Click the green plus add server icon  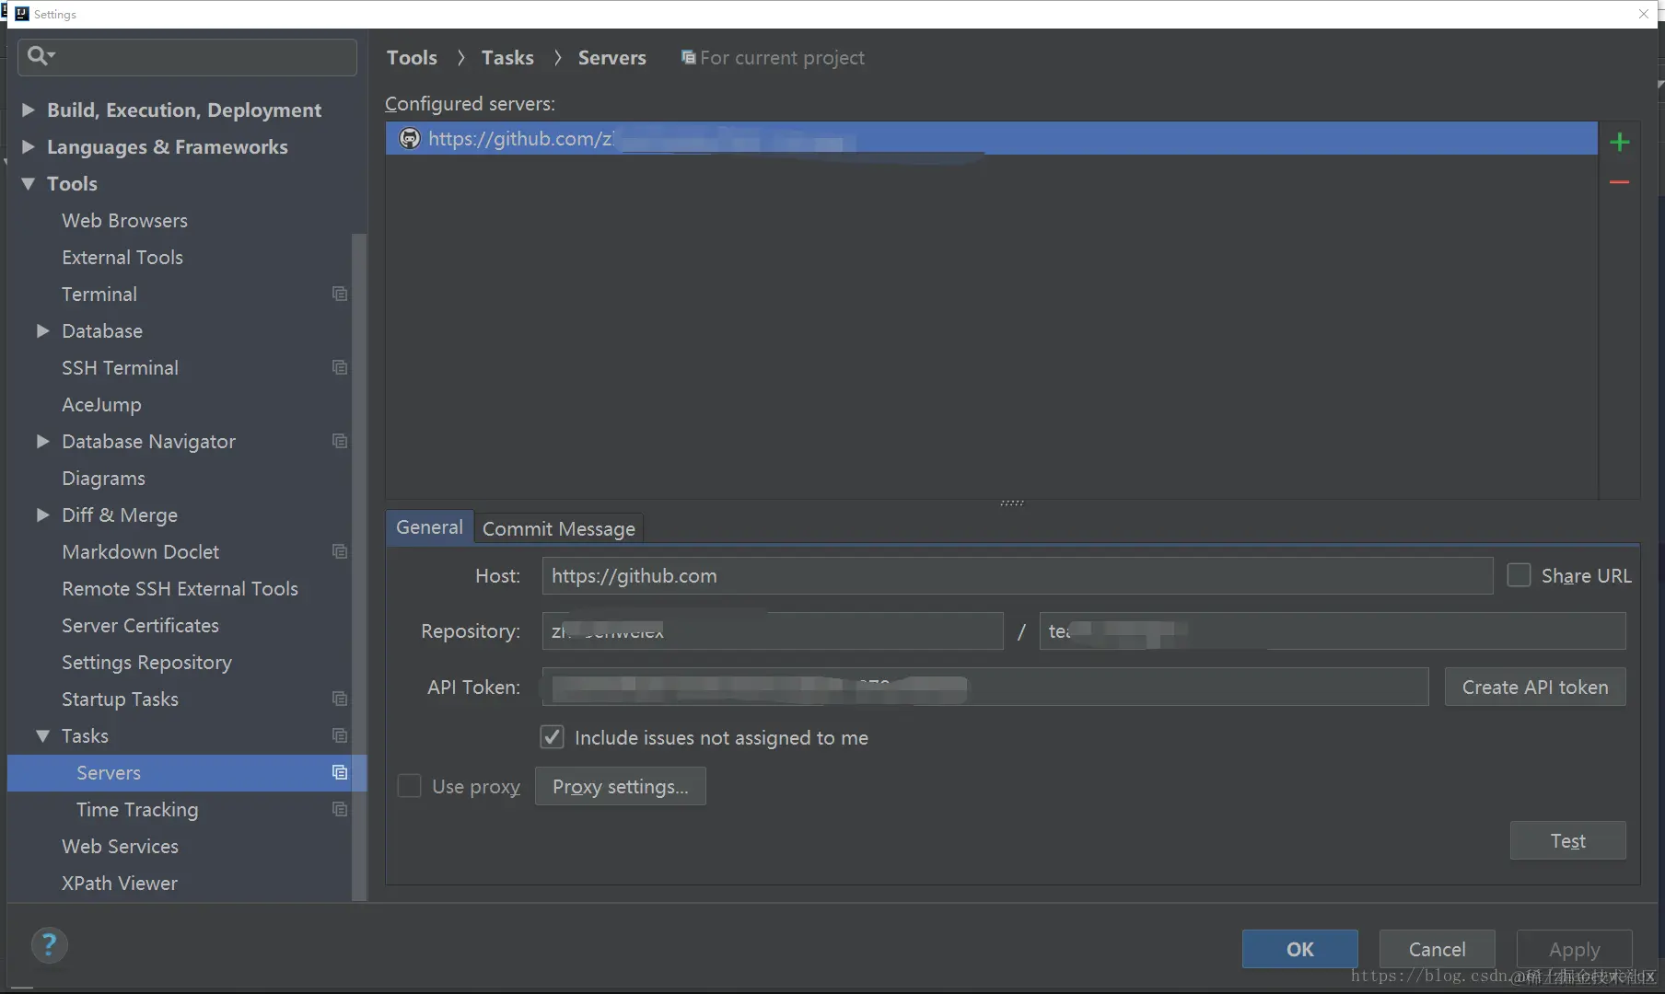tap(1619, 142)
